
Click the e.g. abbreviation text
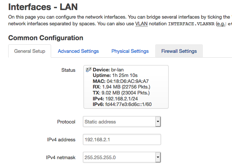click(220, 24)
